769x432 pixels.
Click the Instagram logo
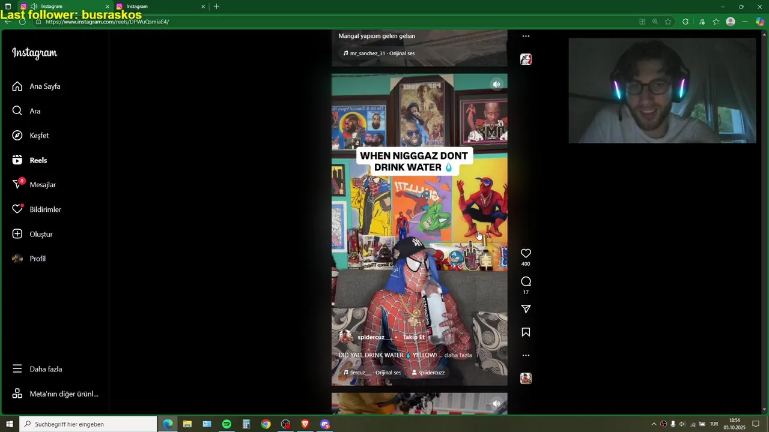pyautogui.click(x=34, y=53)
